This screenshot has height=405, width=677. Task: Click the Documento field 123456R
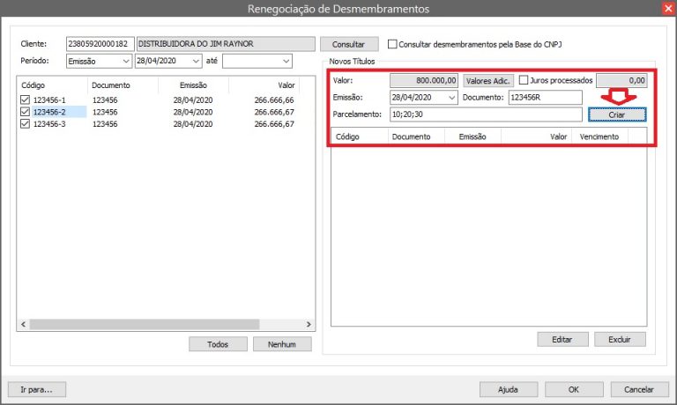pyautogui.click(x=546, y=98)
